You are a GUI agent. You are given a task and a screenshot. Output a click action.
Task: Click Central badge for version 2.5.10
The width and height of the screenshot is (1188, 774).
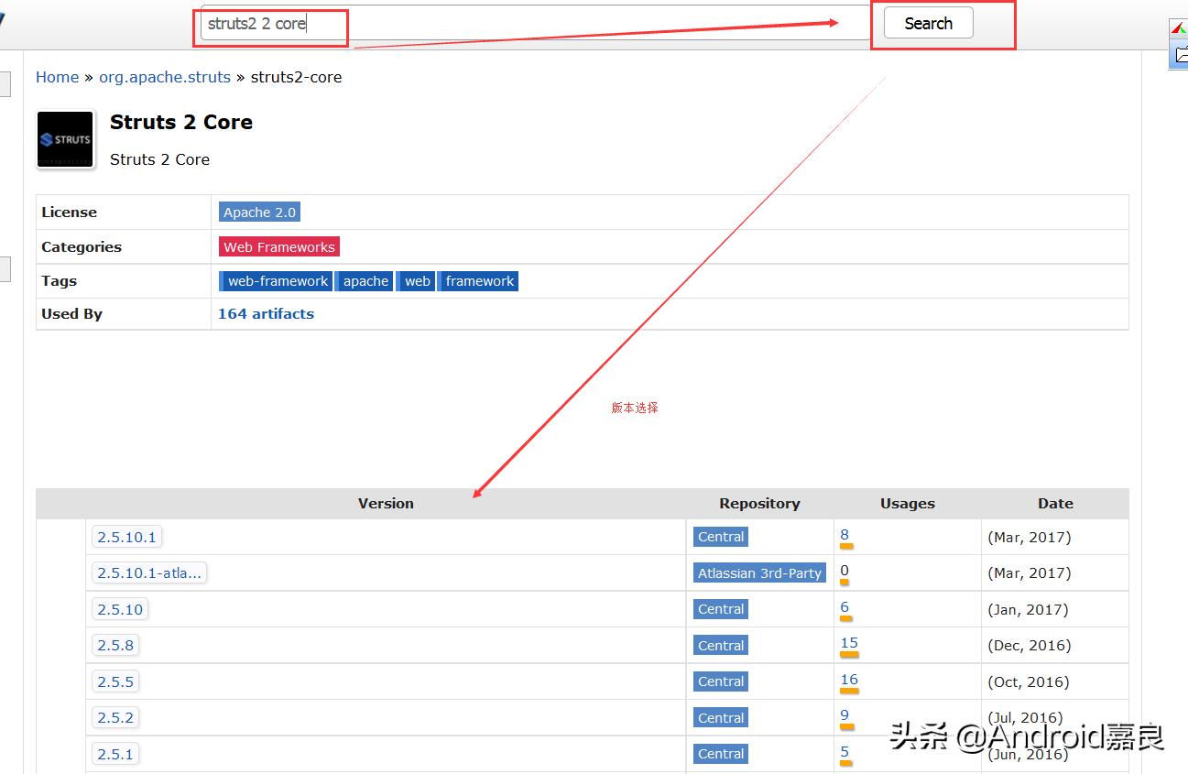pyautogui.click(x=721, y=609)
